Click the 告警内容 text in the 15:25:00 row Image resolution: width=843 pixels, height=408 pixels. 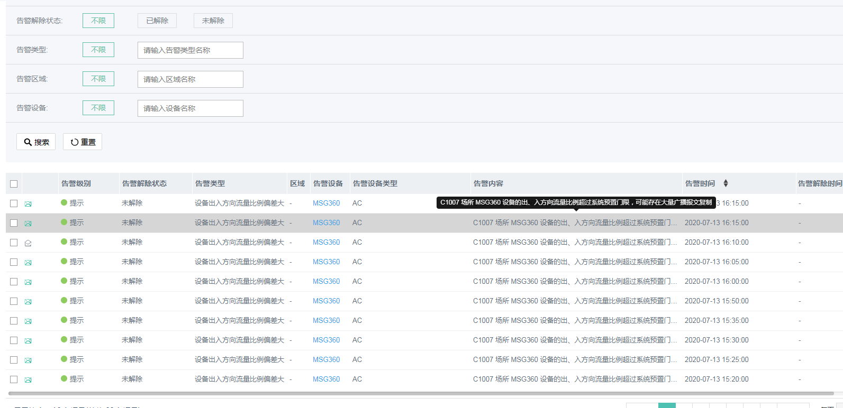[x=574, y=359]
